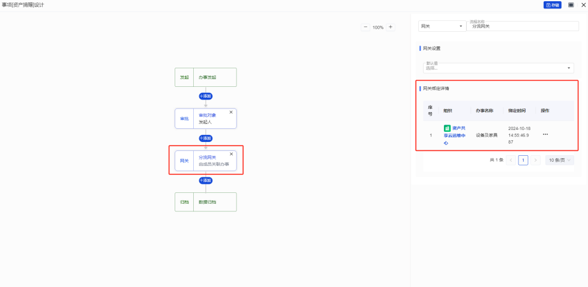
Task: Add a step below the 审批 node
Action: tap(205, 138)
